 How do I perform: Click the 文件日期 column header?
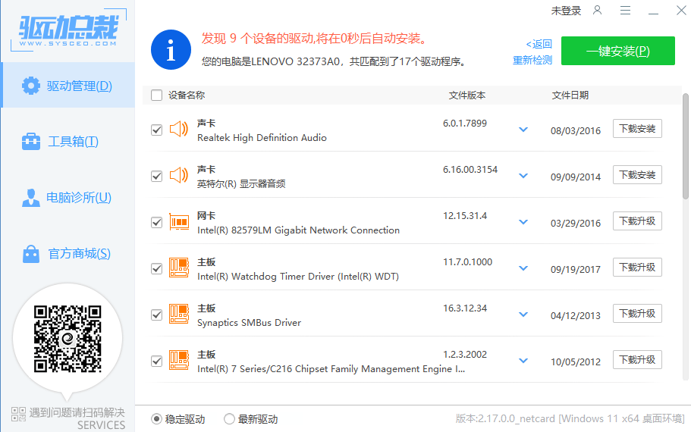coord(570,95)
